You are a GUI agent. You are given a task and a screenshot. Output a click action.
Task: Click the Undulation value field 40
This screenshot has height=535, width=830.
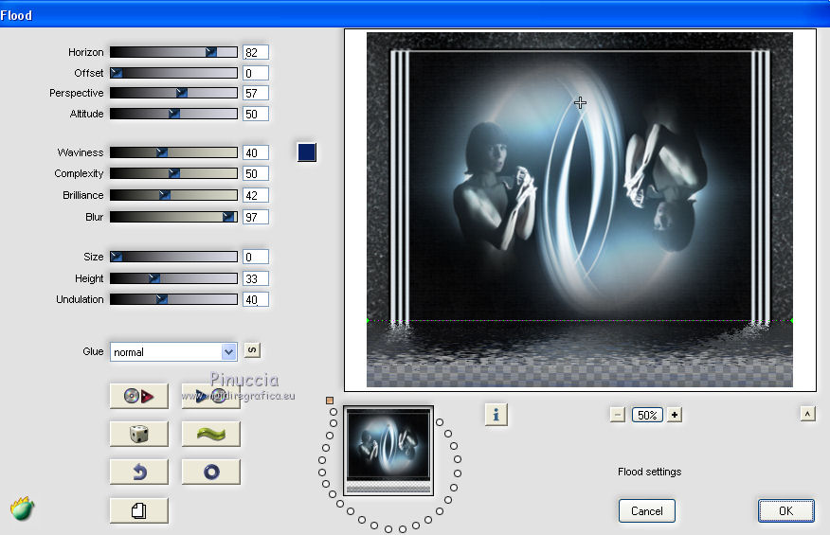(x=256, y=299)
